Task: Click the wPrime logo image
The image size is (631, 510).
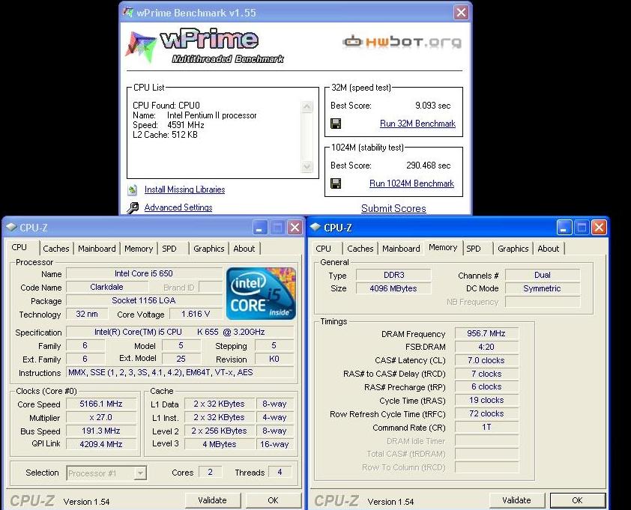Action: pos(205,46)
